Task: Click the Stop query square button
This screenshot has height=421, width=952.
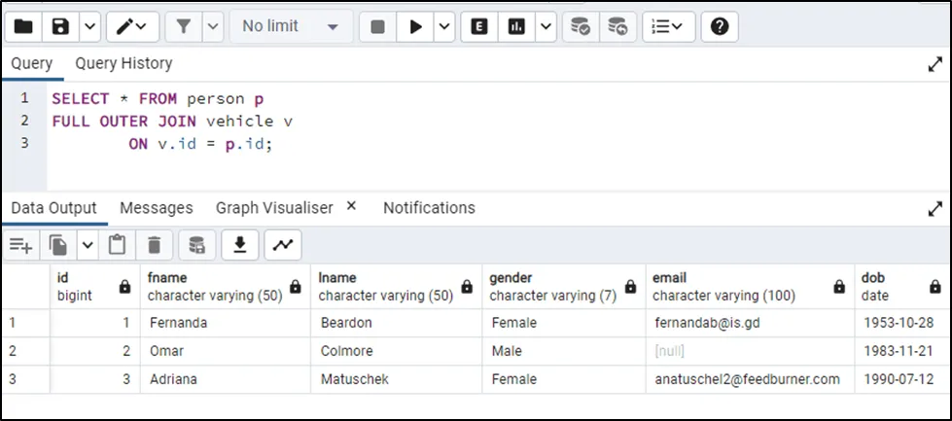Action: point(378,26)
